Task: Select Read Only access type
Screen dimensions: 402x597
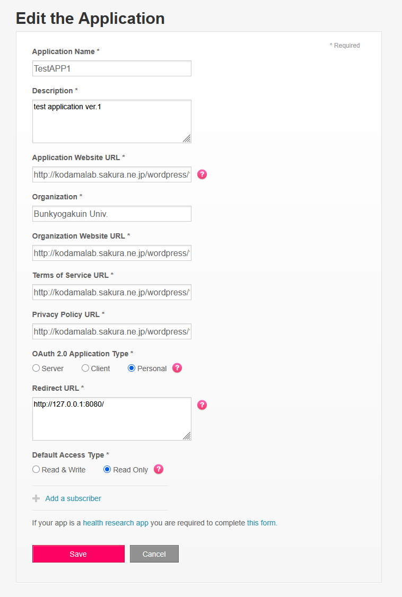Action: click(x=107, y=469)
